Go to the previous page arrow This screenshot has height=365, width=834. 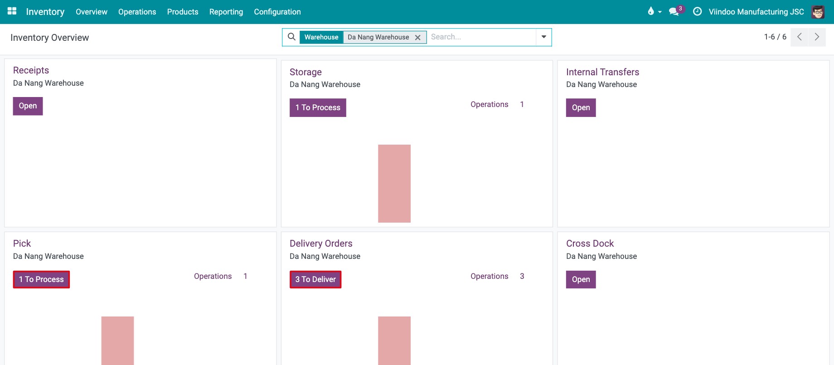point(800,37)
